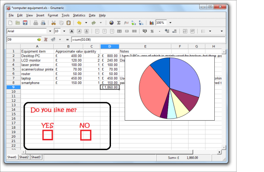Open a file with the folder icon

point(18,23)
